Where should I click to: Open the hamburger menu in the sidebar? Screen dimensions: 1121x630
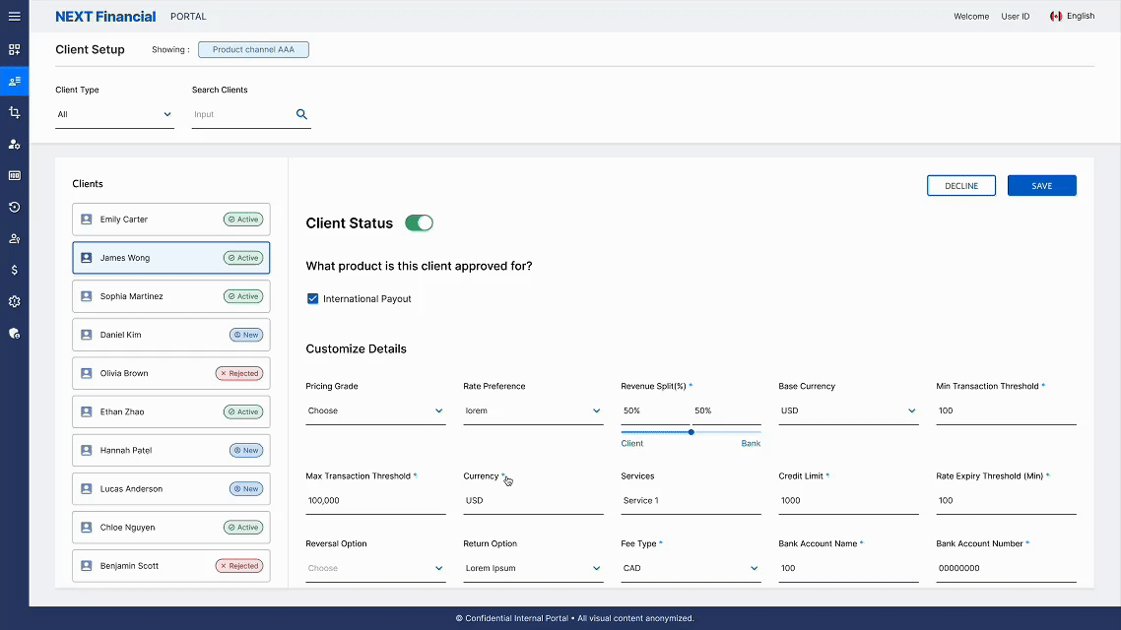(x=14, y=17)
